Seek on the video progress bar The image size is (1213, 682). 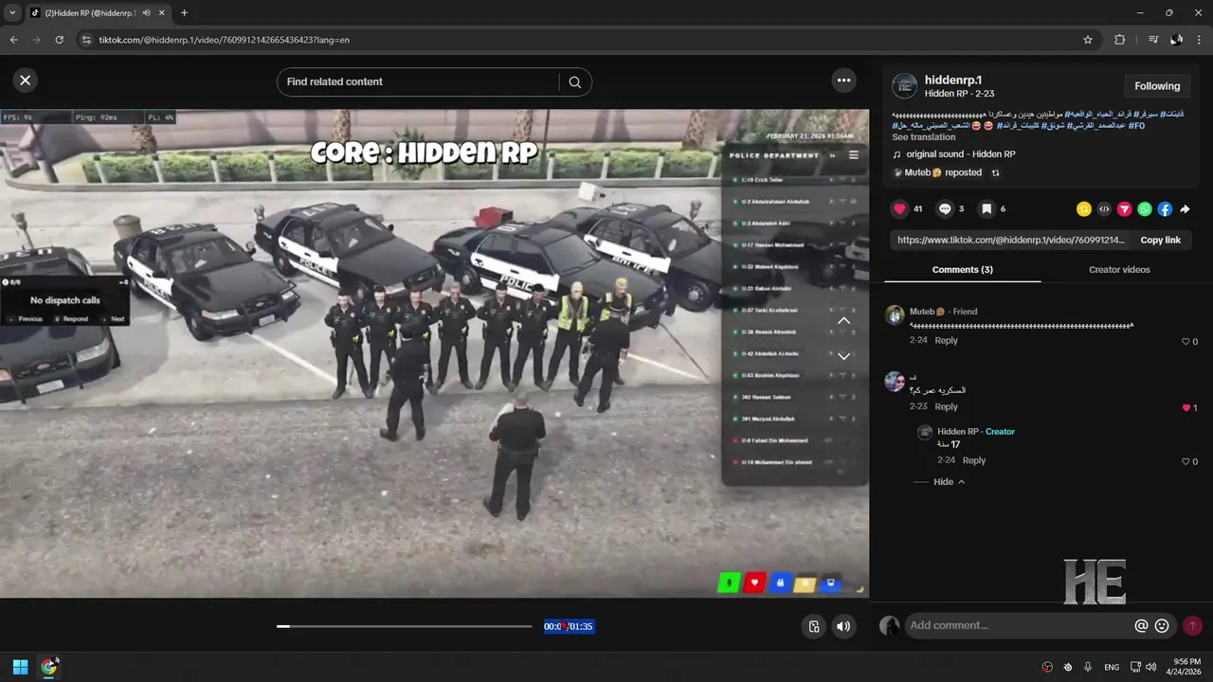[x=405, y=626]
